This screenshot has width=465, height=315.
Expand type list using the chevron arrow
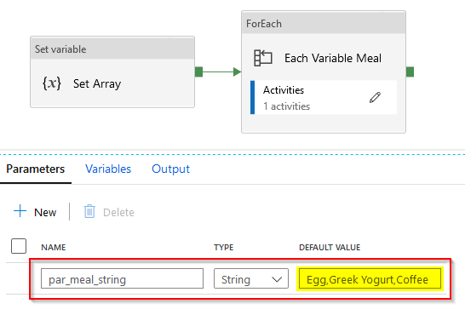tap(277, 279)
